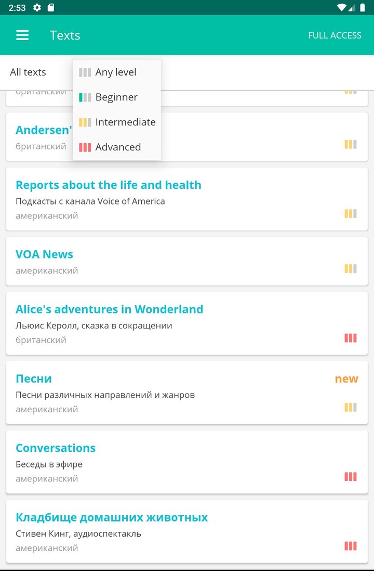Pick the Advanced level option

pos(118,147)
